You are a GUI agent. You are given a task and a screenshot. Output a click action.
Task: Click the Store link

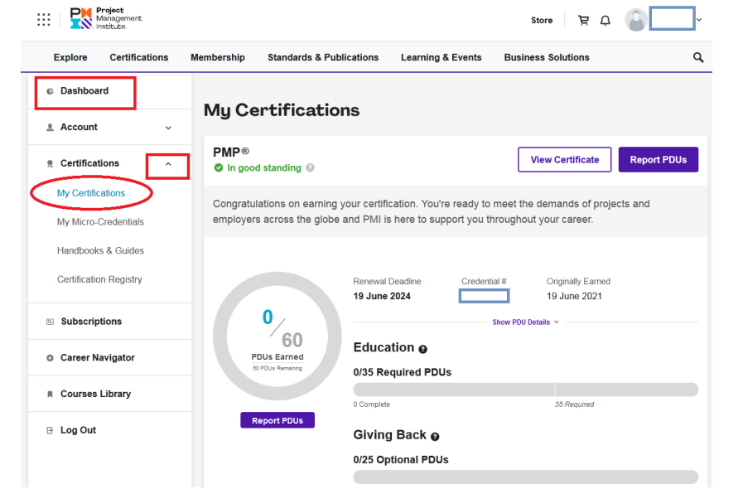tap(542, 21)
